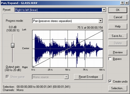Click the title bar question mark help icon
130x94 pixels.
[x=122, y=3]
